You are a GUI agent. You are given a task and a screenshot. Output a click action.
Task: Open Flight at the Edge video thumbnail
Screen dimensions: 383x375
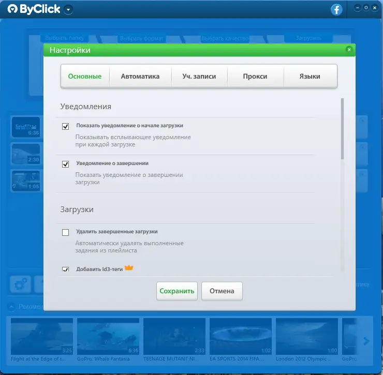[42, 336]
